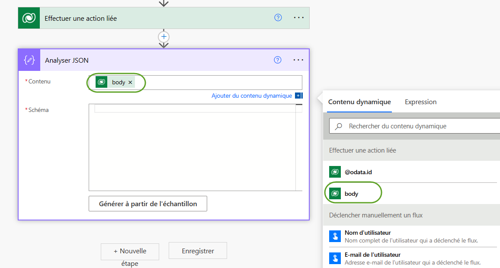Save the flow with Enregistrer

198,251
